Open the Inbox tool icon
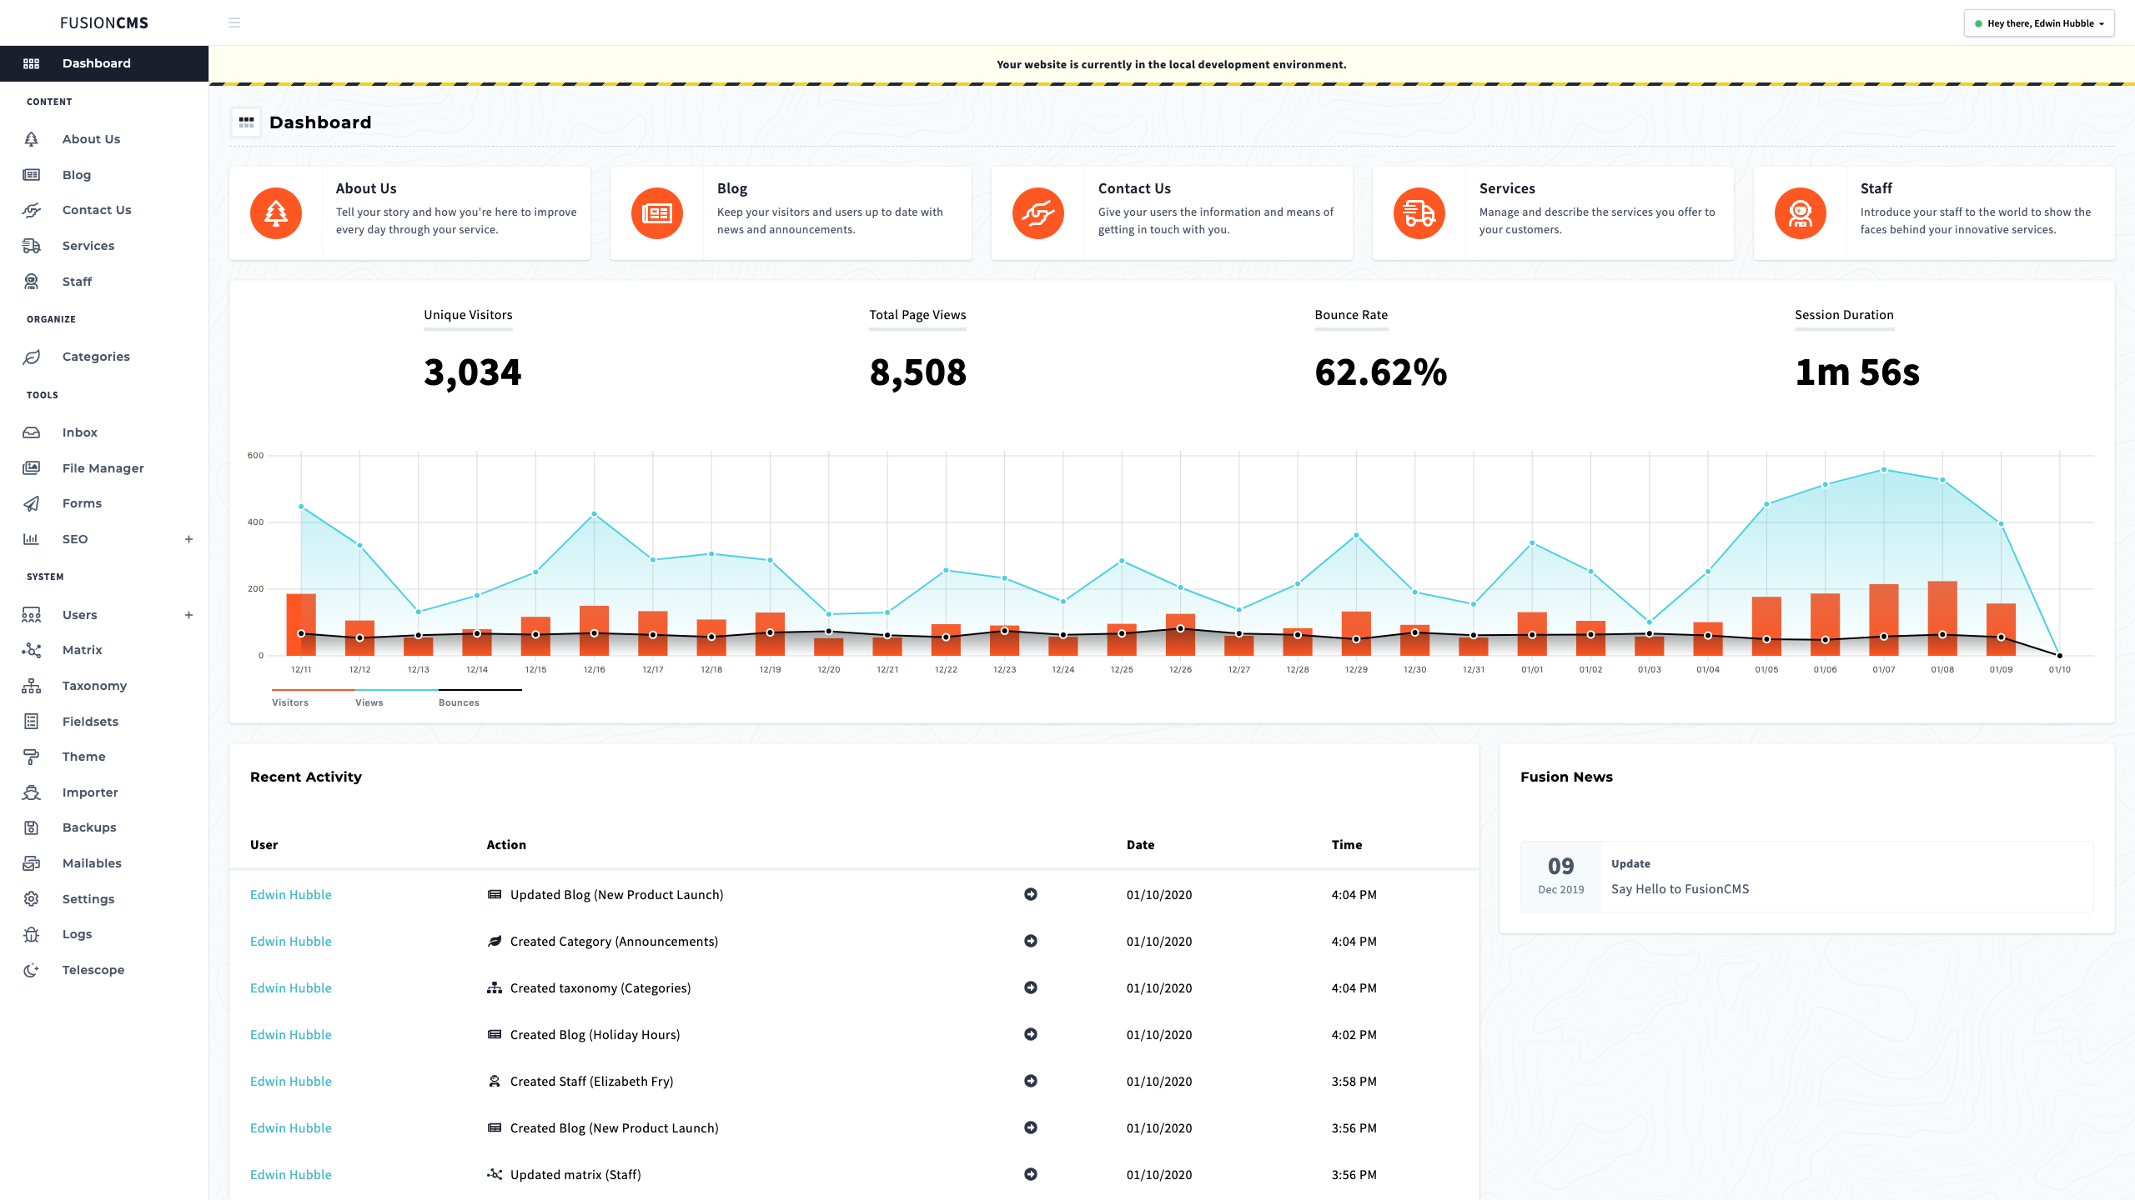The image size is (2135, 1200). (x=31, y=432)
